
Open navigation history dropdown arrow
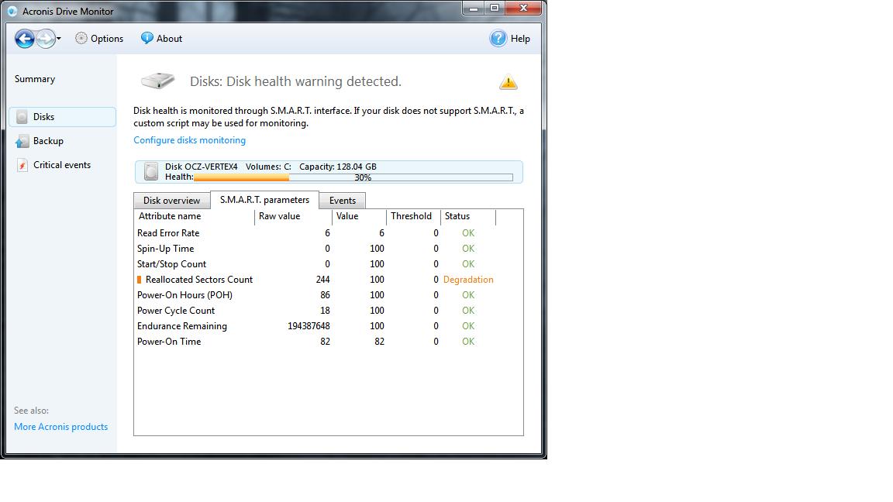pos(59,39)
